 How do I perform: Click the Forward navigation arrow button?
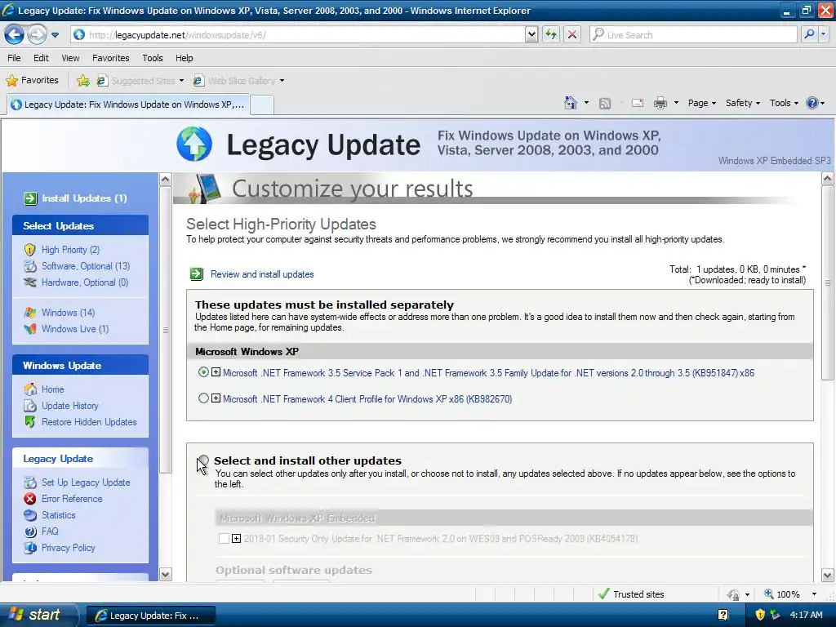[37, 35]
